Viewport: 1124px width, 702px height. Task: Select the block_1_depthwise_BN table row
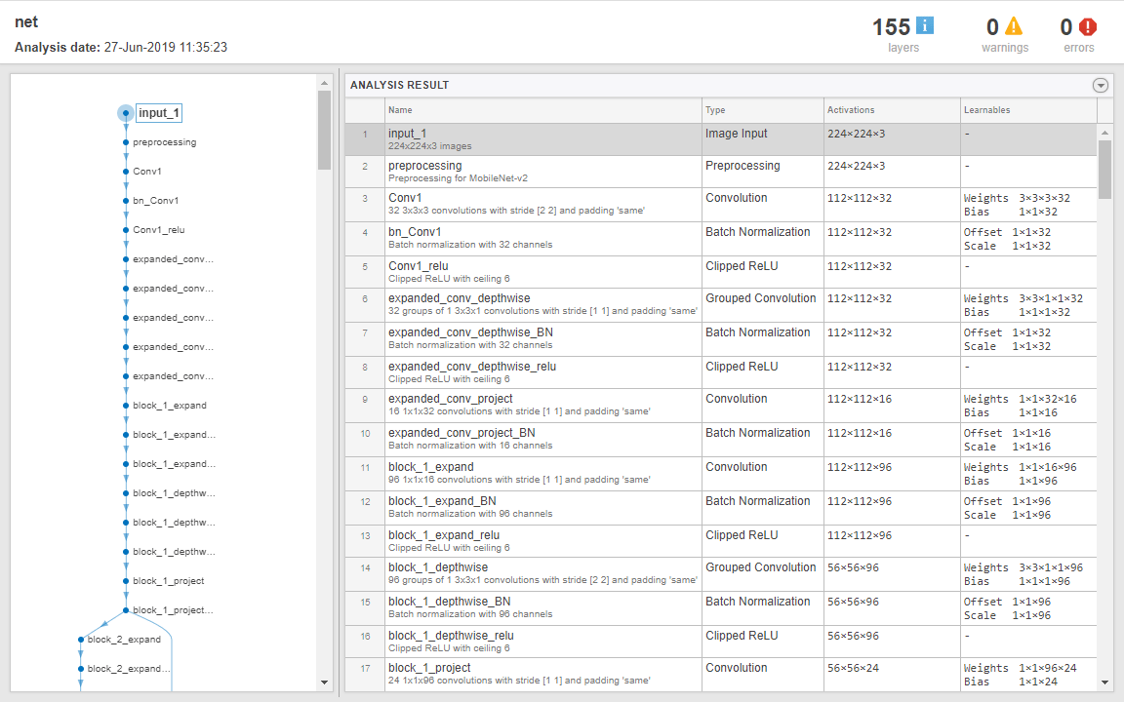pos(721,607)
